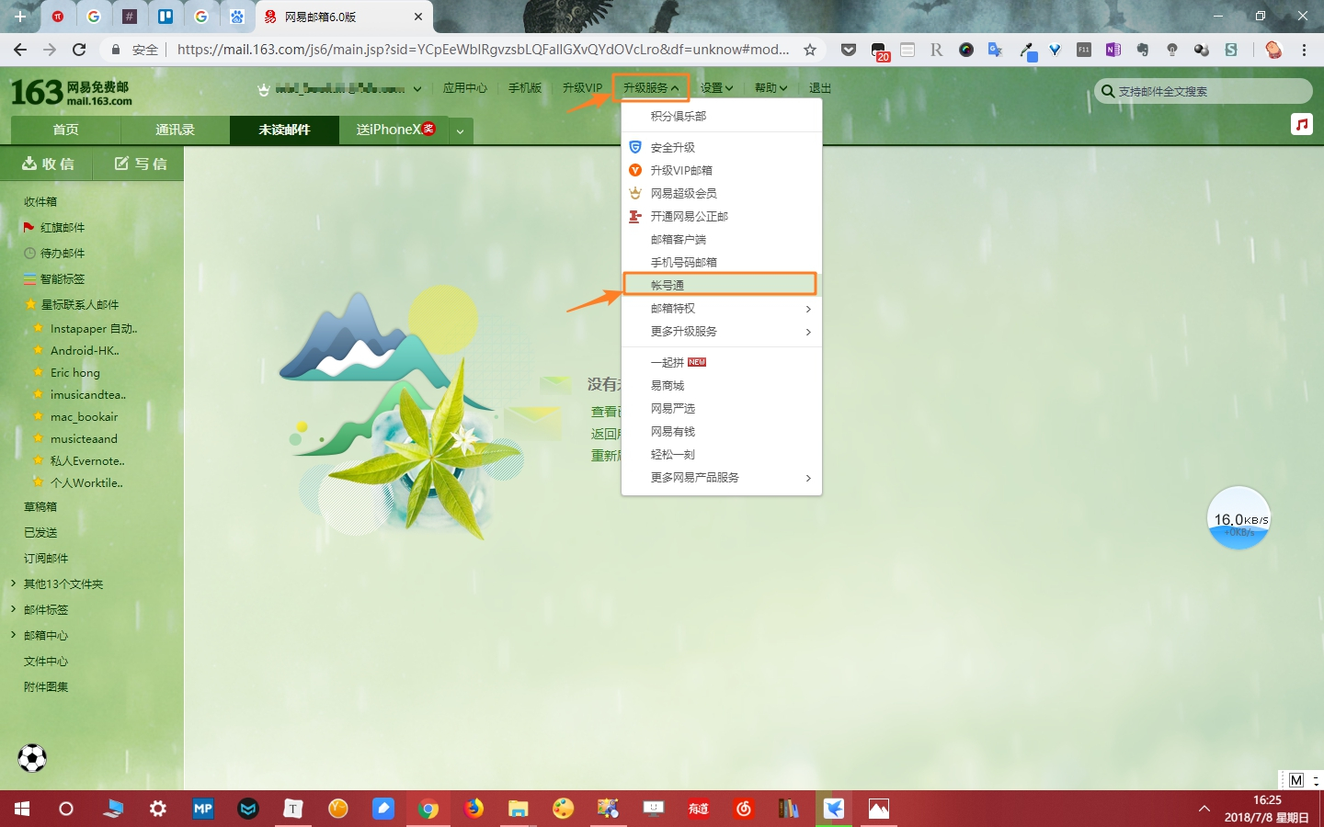1324x827 pixels.
Task: Click the 16.0KB/s network speed ball
Action: [1238, 518]
